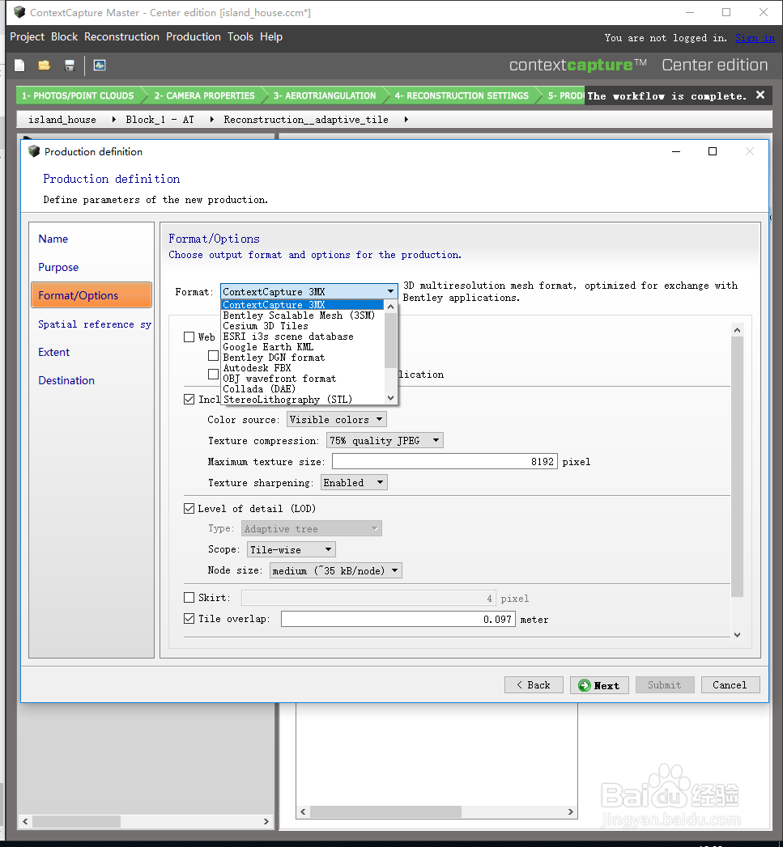Image resolution: width=783 pixels, height=847 pixels.
Task: Open the Production menu
Action: point(193,36)
